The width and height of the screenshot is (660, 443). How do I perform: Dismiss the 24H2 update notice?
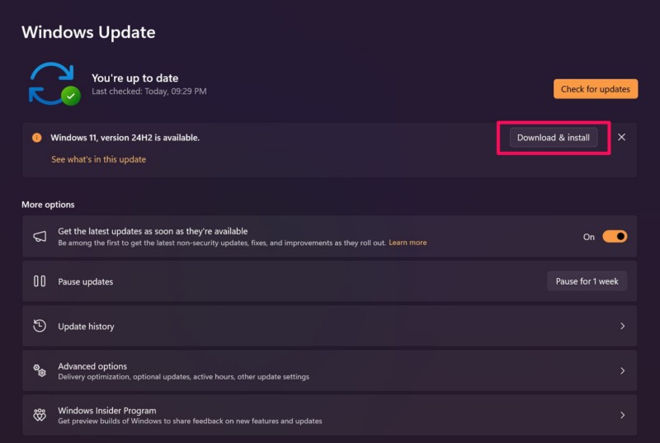621,138
